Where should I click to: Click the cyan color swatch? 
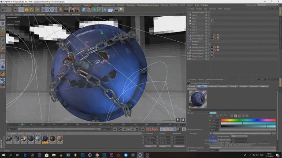[x=213, y=113]
